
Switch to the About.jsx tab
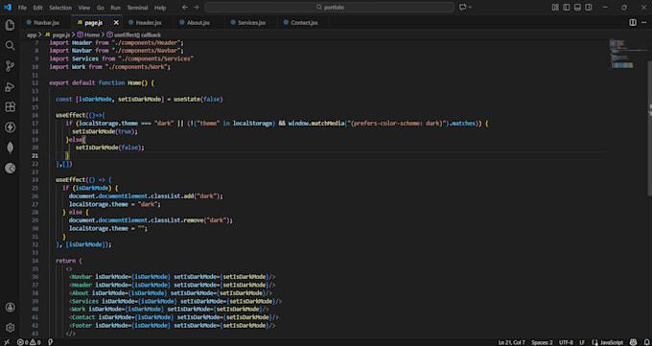click(x=198, y=22)
